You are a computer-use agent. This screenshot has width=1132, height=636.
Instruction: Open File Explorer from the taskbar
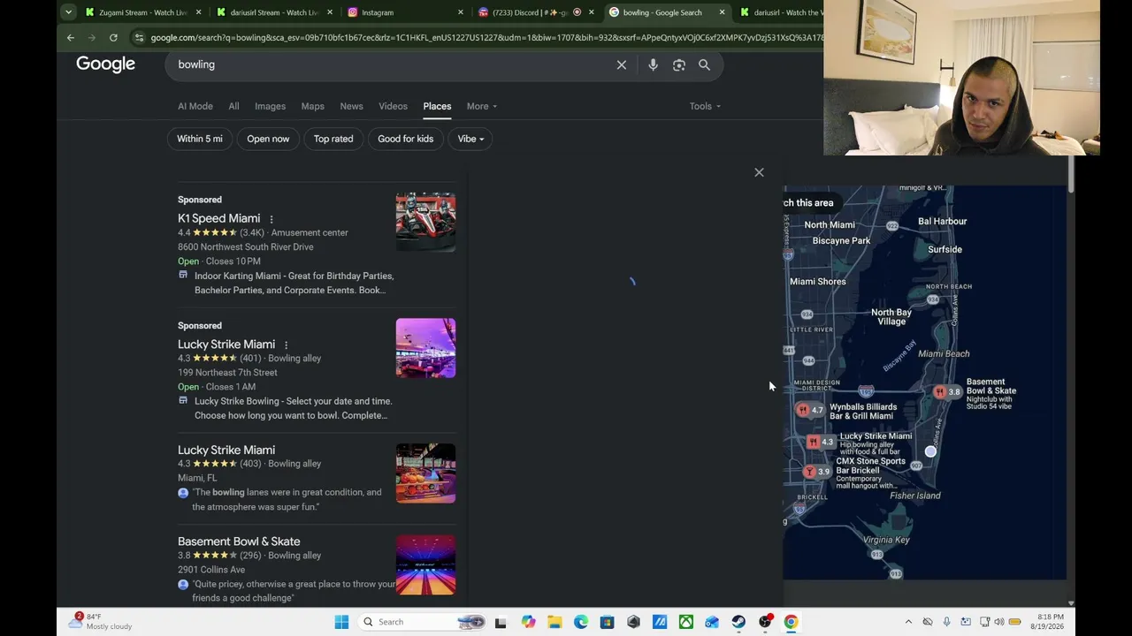(555, 622)
